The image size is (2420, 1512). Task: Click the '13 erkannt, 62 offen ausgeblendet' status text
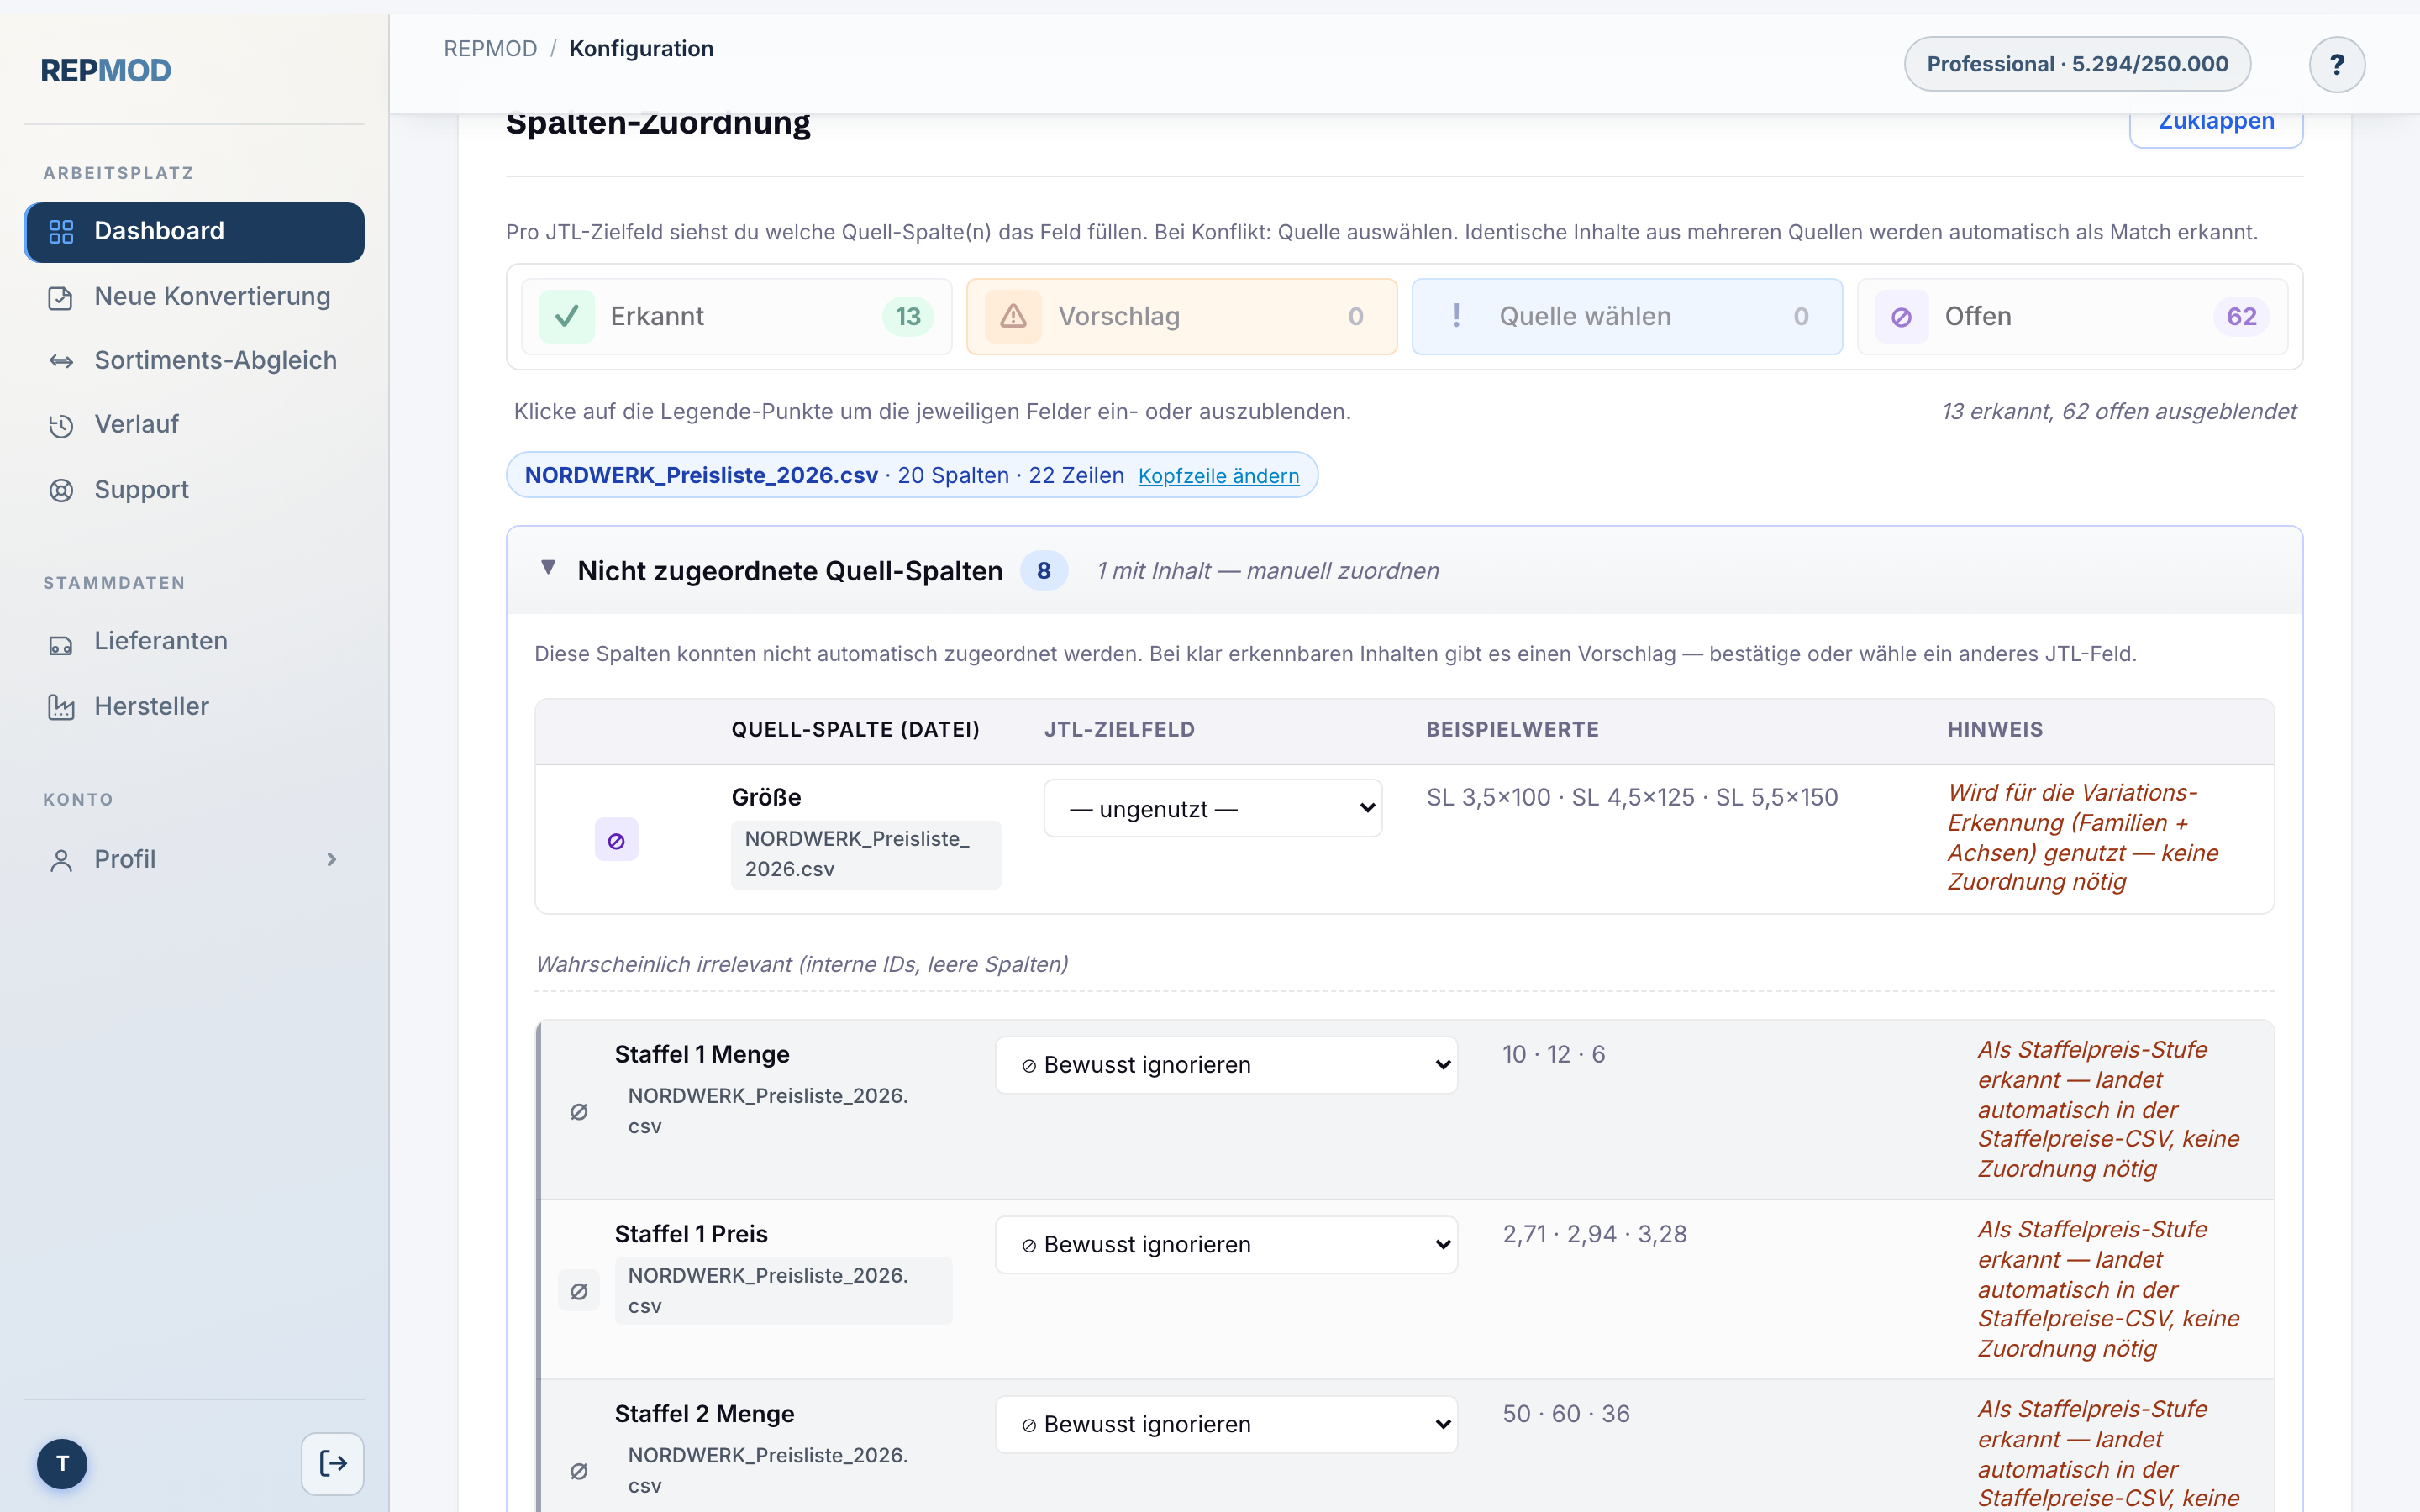click(2119, 412)
